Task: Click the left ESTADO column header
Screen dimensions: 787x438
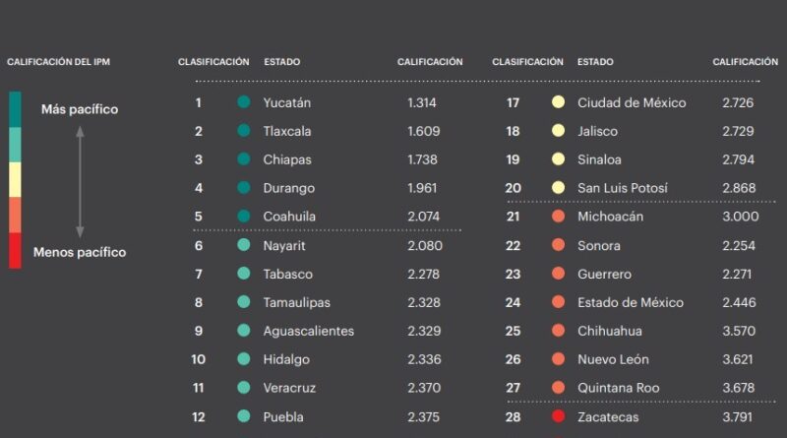Action: pyautogui.click(x=282, y=62)
